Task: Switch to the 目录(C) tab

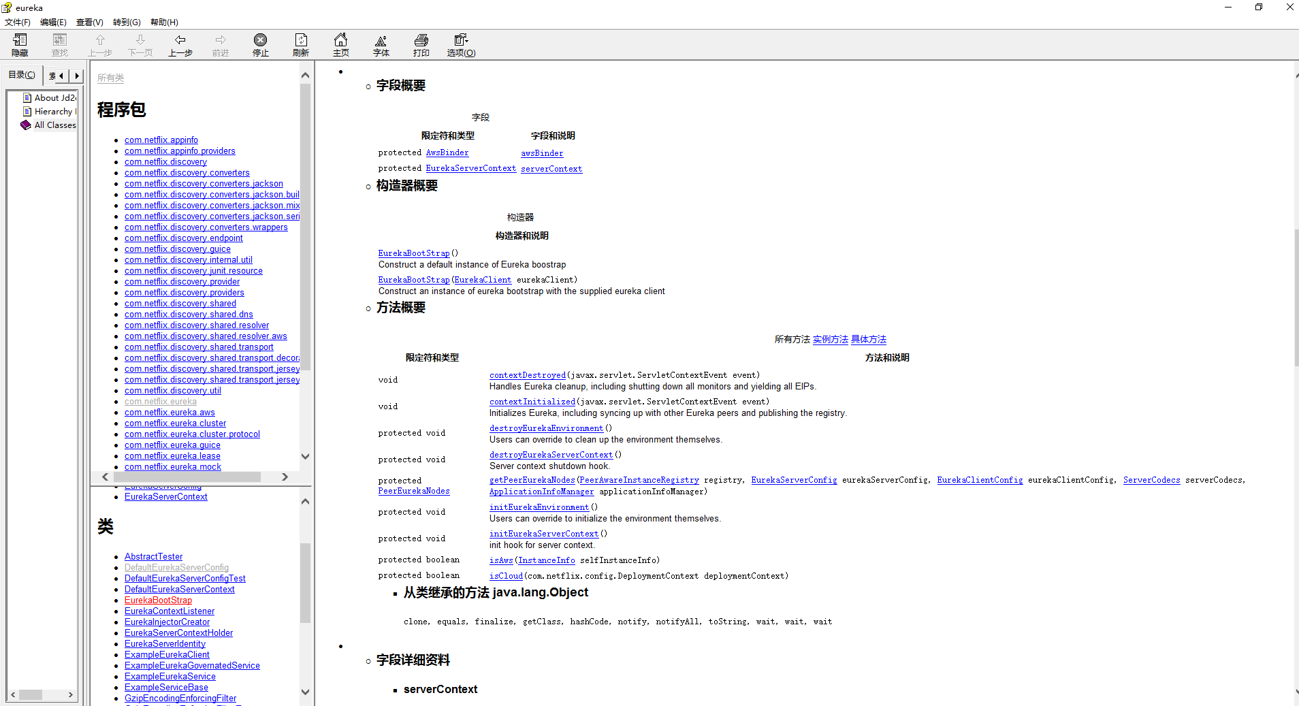Action: [x=22, y=75]
